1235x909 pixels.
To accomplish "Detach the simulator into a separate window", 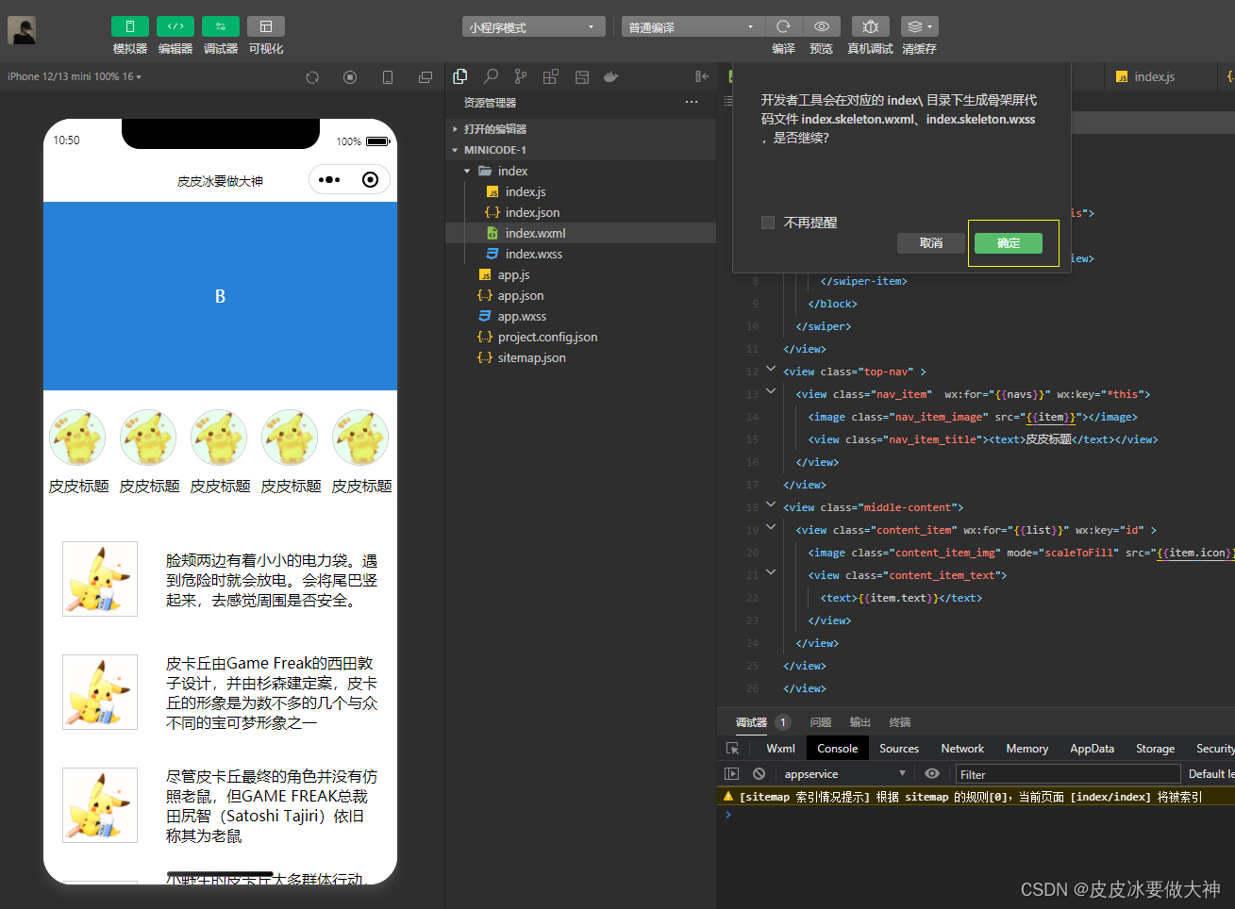I will [x=426, y=77].
